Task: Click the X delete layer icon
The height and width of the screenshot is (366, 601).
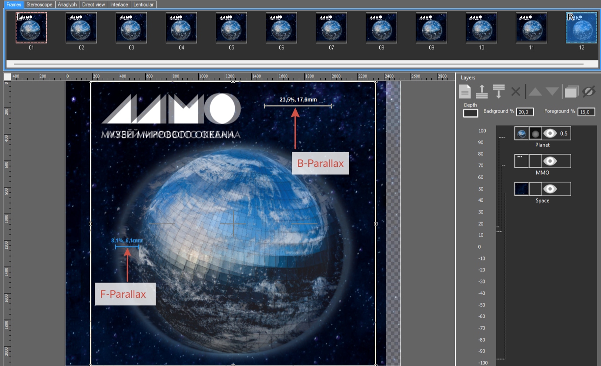Action: pyautogui.click(x=515, y=91)
